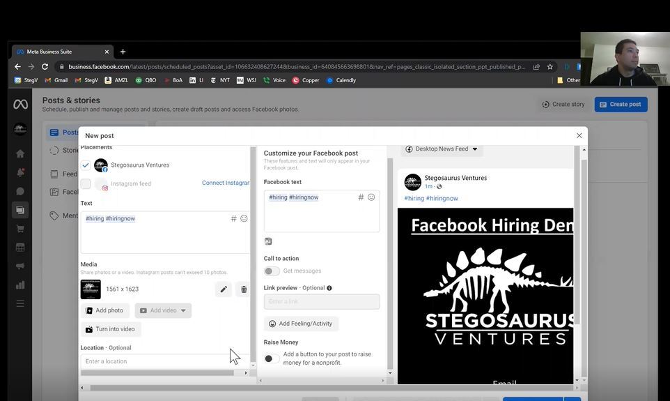Viewport: 670px width, 401px height.
Task: Open the Notifications bell in sidebar
Action: pos(20,172)
